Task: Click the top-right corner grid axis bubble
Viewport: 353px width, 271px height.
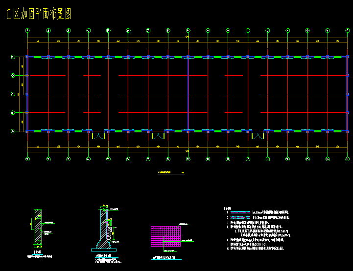Action: click(348, 31)
